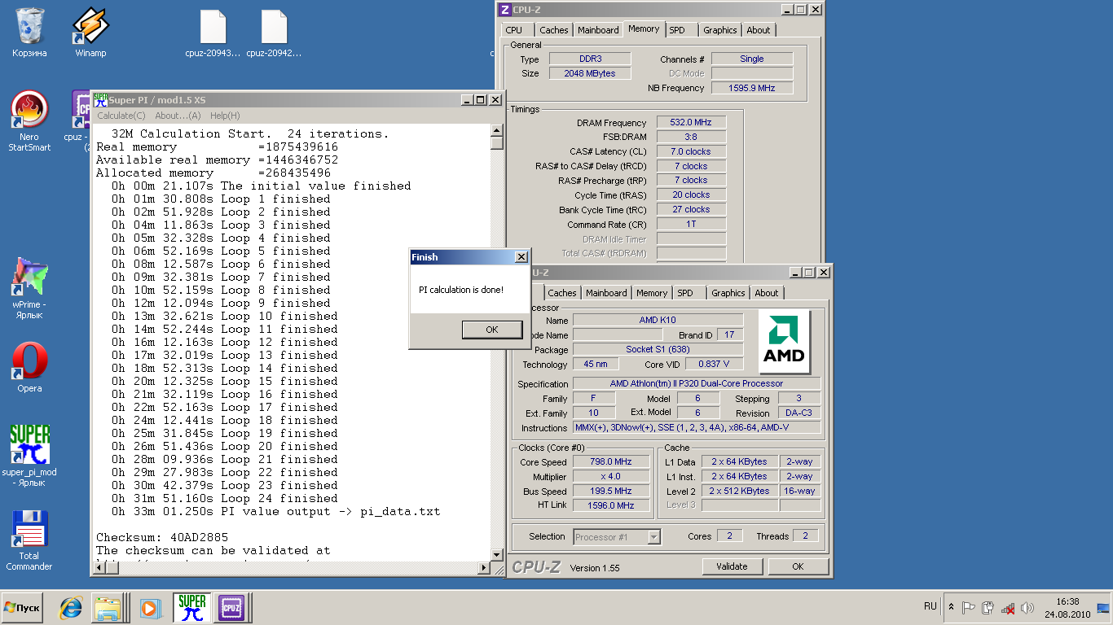1113x625 pixels.
Task: Click the 'Checksum: 40AD2885' line in Super PI
Action: pyautogui.click(x=162, y=537)
